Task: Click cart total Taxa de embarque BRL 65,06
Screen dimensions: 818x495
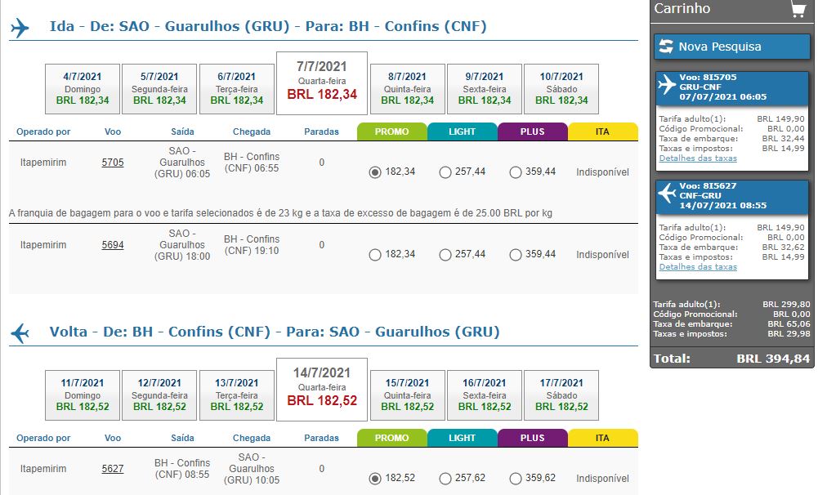Action: click(731, 324)
